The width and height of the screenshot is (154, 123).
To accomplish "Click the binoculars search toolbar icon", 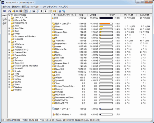I will point(21,11).
